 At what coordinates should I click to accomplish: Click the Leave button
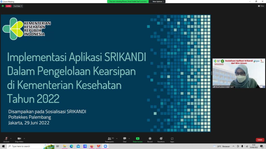260,140
